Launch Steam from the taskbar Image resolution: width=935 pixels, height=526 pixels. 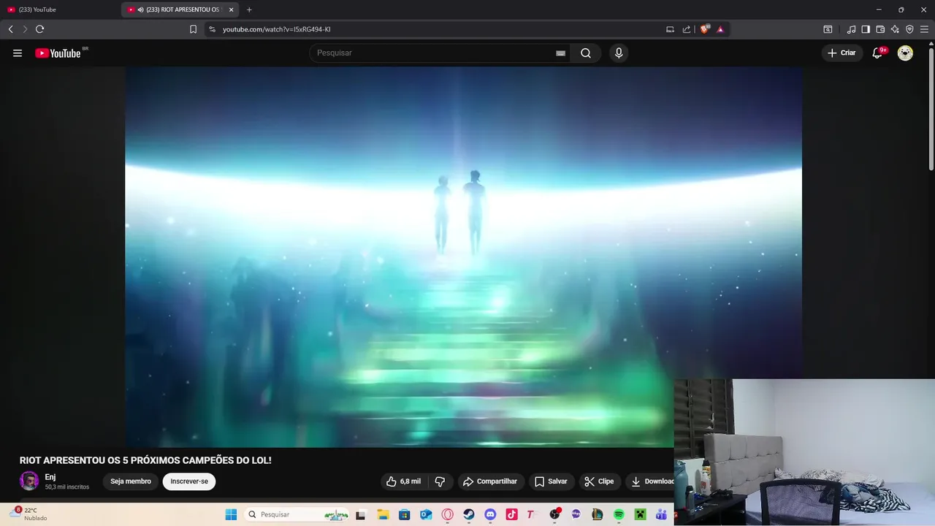point(469,514)
